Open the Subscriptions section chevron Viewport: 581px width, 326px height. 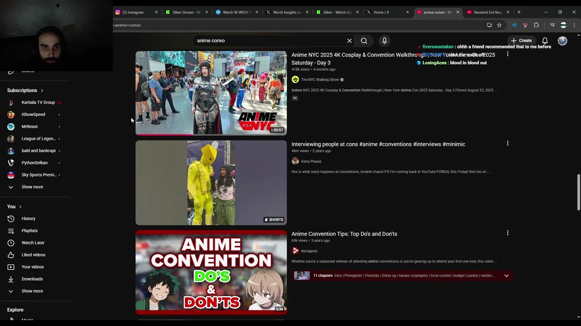click(x=42, y=91)
